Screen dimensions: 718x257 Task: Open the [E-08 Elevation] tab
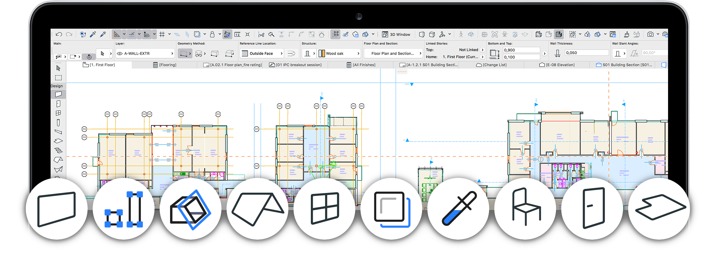tap(557, 65)
